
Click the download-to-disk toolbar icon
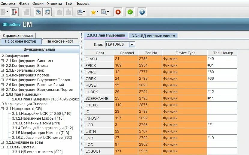[38, 12]
